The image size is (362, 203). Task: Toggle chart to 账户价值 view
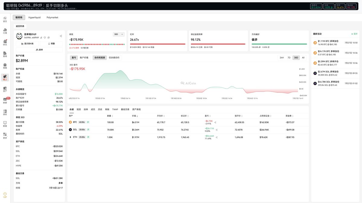84,58
